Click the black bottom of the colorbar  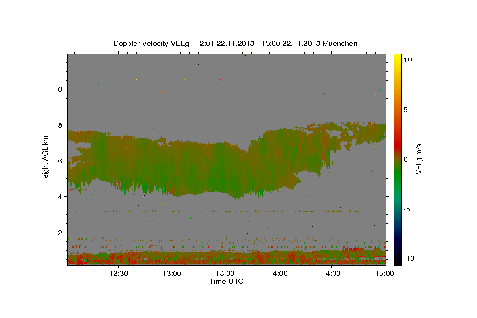(397, 260)
